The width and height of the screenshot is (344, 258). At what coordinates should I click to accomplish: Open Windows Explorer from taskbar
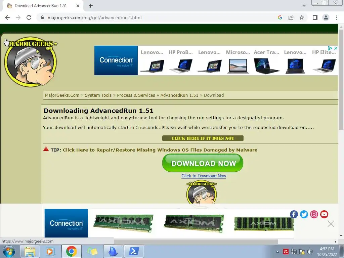tap(30, 251)
